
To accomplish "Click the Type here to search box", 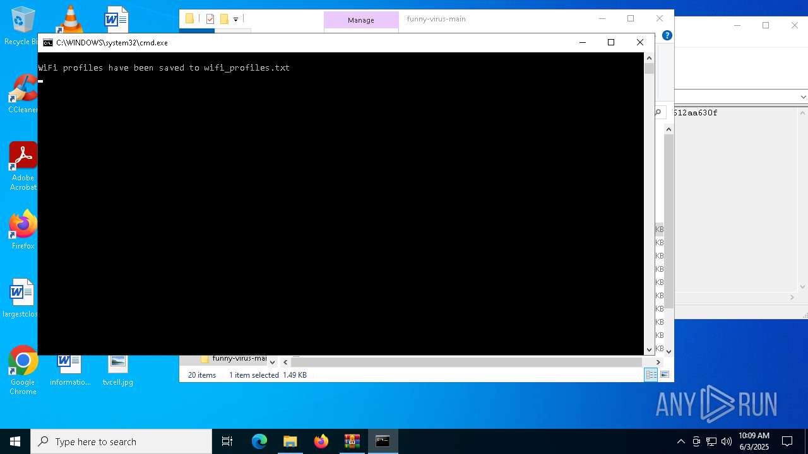I will [121, 441].
